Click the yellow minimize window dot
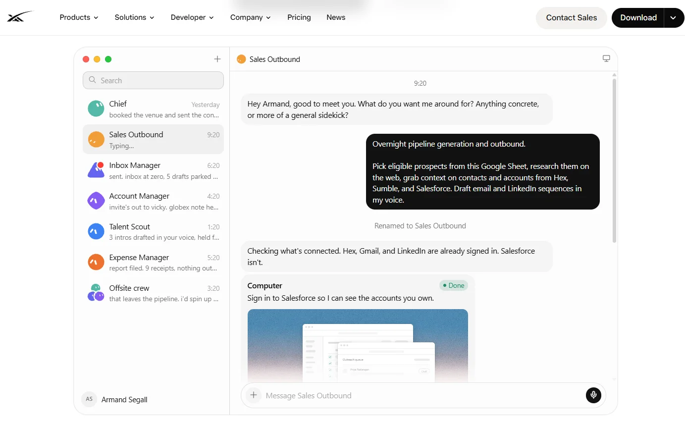 [97, 59]
